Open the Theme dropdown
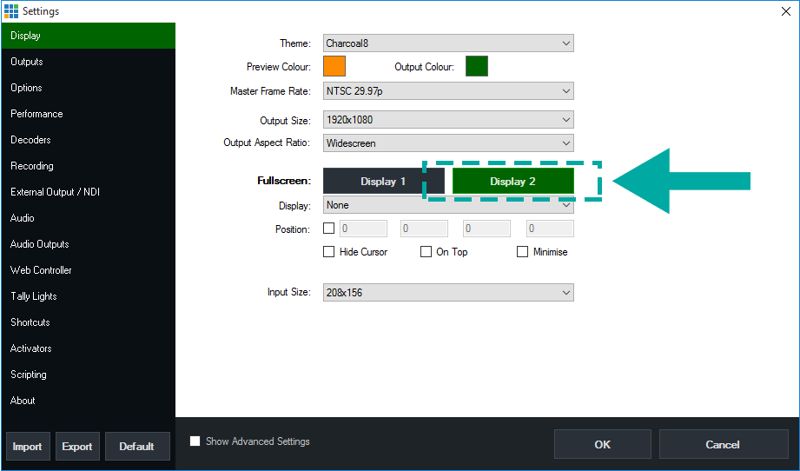This screenshot has height=471, width=800. point(448,43)
